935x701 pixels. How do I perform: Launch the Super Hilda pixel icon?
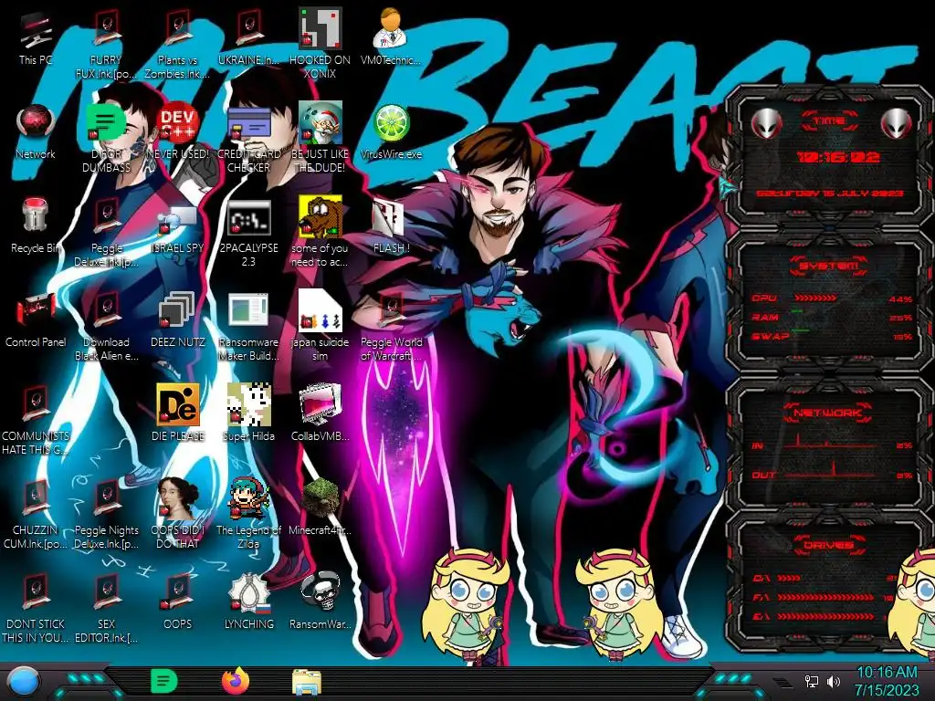click(248, 404)
